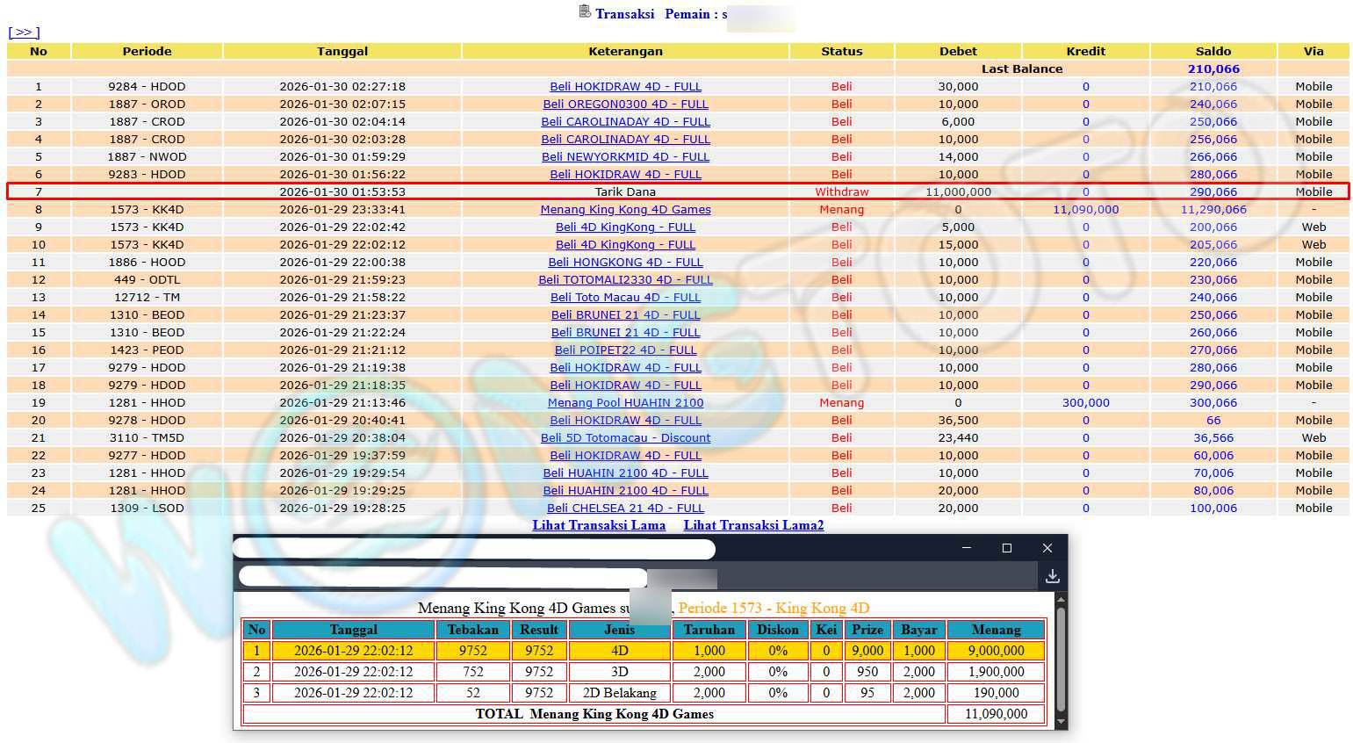This screenshot has width=1353, height=743.
Task: Click the >> navigation link
Action: (x=24, y=32)
